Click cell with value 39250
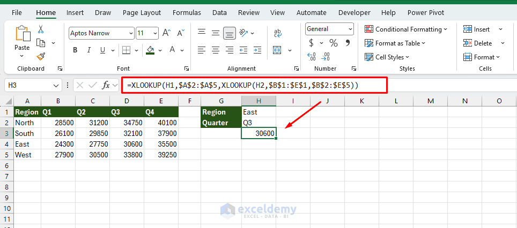This screenshot has height=228, width=517. 161,155
